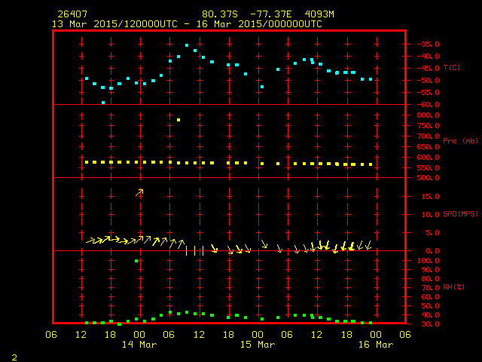The image size is (482, 362).
Task: Click the green RH point at 100%
Action: [136, 261]
